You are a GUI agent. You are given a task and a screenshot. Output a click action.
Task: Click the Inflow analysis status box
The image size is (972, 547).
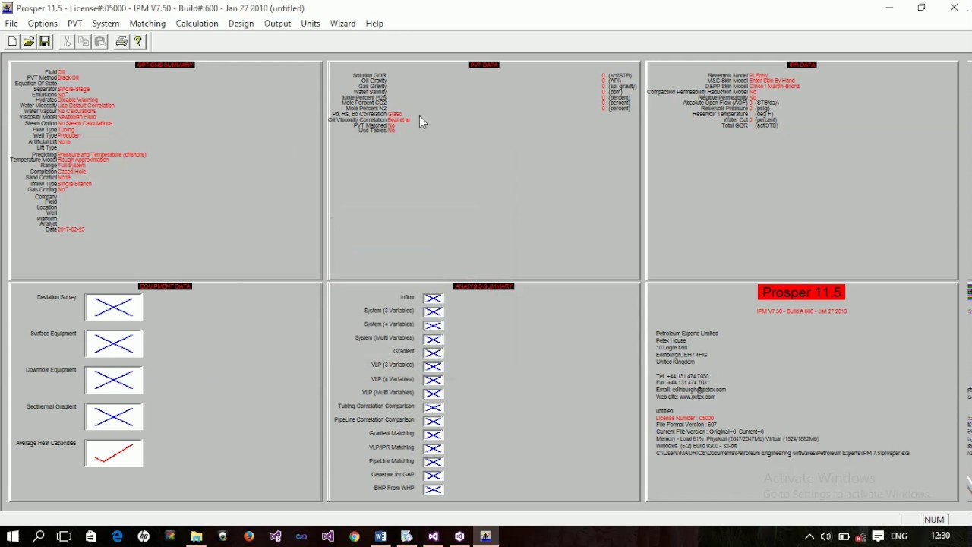point(434,299)
